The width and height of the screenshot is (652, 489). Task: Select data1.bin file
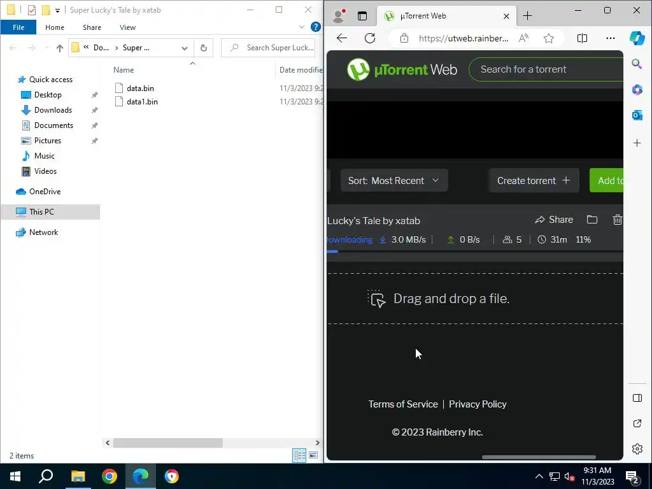click(142, 101)
